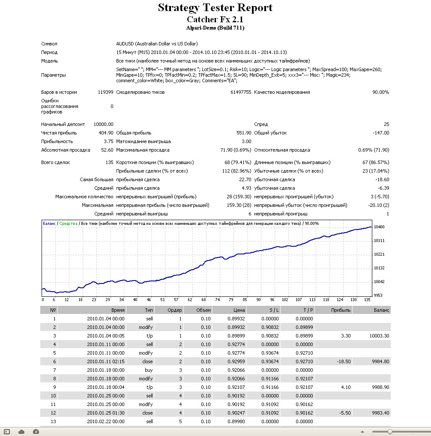Click the largest profit trade value 22.70
431x436 pixels.
point(245,179)
